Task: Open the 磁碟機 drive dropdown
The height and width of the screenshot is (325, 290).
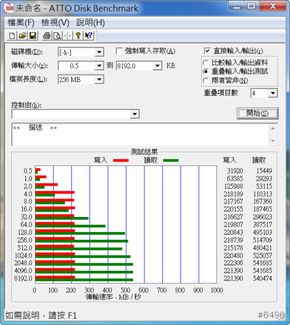Action: coord(99,52)
